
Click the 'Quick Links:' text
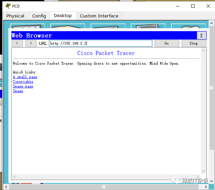25,72
